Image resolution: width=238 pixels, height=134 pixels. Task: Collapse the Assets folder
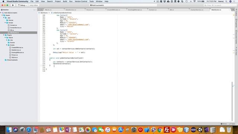tap(2, 15)
